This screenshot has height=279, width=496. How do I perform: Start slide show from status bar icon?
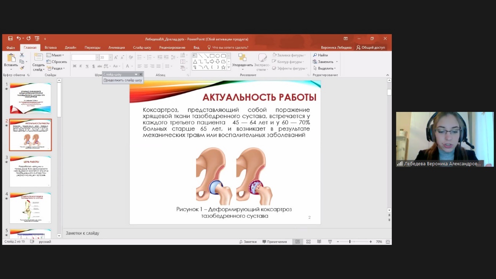330,242
